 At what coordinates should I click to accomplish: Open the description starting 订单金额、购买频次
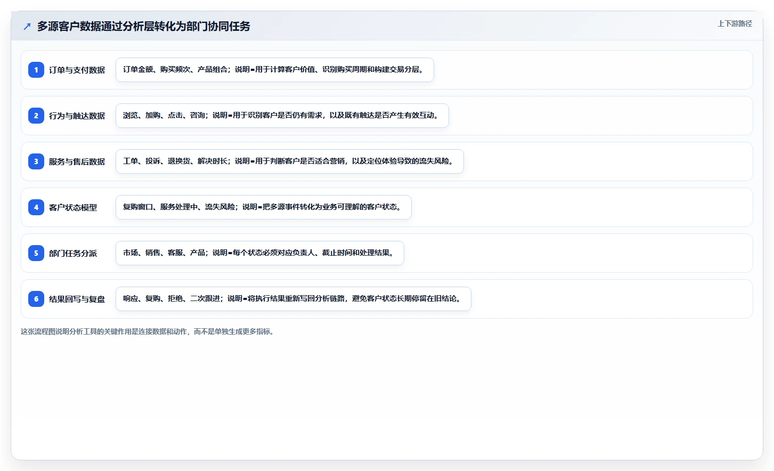point(275,70)
